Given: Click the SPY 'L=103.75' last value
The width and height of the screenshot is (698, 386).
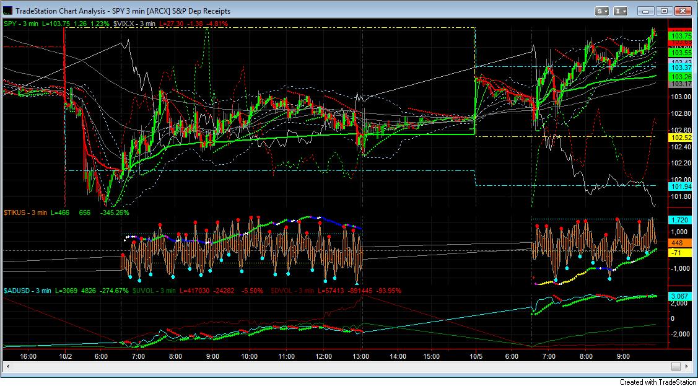Looking at the screenshot, I should click(x=56, y=24).
